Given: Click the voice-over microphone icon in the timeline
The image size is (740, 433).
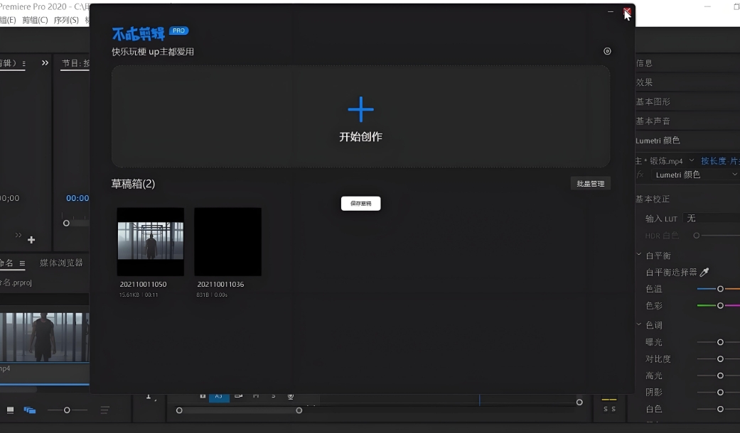Looking at the screenshot, I should pyautogui.click(x=291, y=396).
